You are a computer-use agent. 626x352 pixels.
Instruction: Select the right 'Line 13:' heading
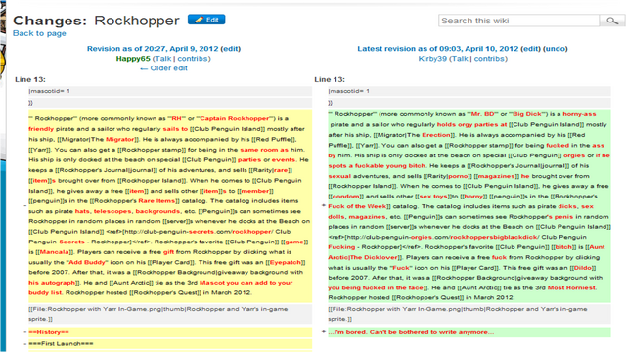click(x=330, y=79)
